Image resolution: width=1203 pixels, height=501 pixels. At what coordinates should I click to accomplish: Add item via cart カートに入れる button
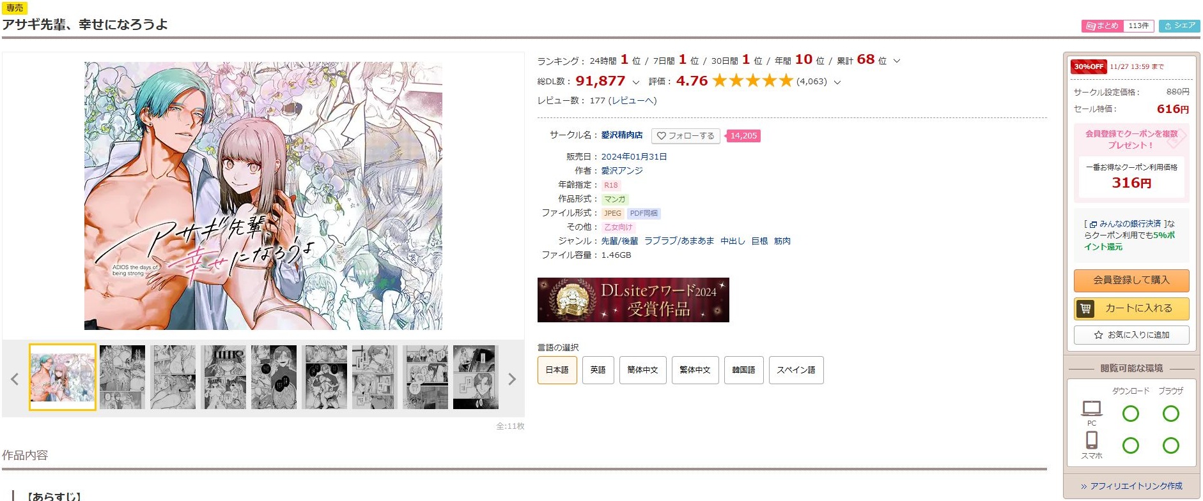[1131, 309]
